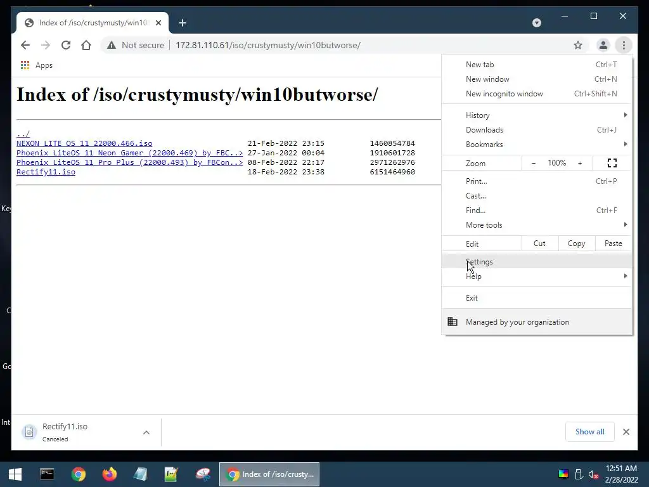Viewport: 649px width, 487px height.
Task: Click the file size 6151464960
Action: click(x=392, y=172)
